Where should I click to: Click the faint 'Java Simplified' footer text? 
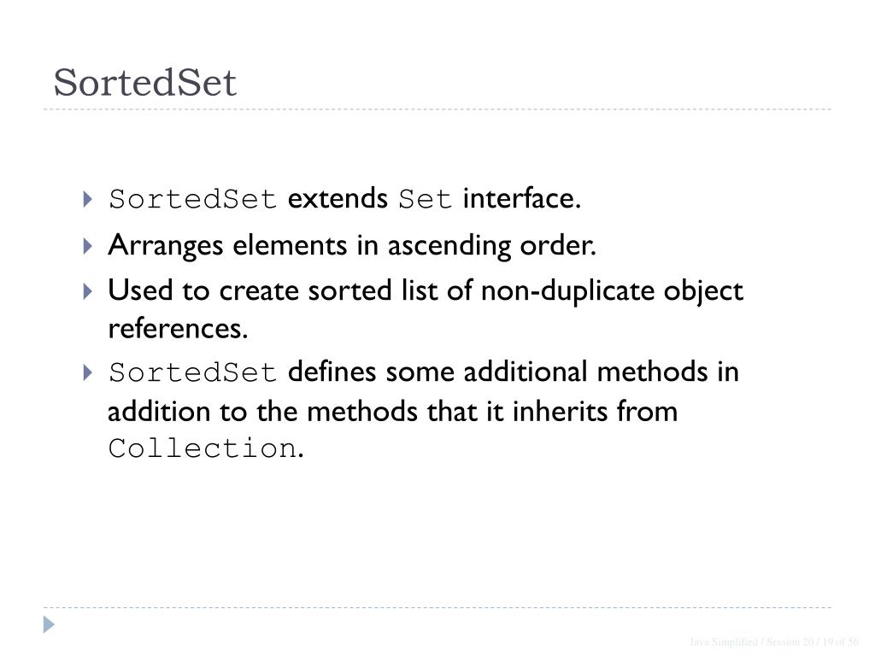pyautogui.click(x=723, y=642)
